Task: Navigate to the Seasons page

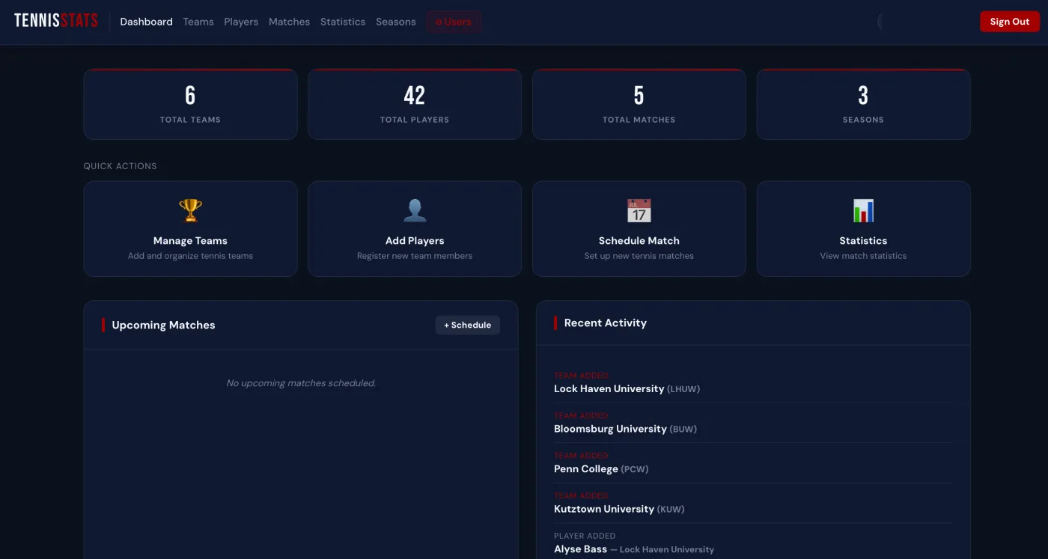Action: coord(396,22)
